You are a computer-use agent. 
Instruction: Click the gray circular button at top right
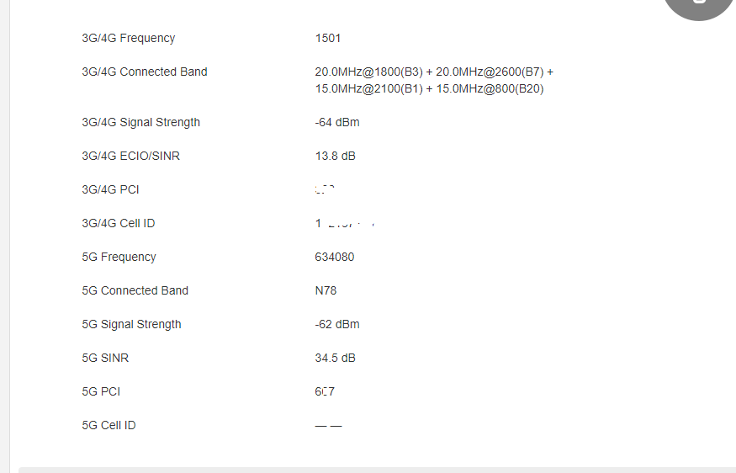point(698,7)
